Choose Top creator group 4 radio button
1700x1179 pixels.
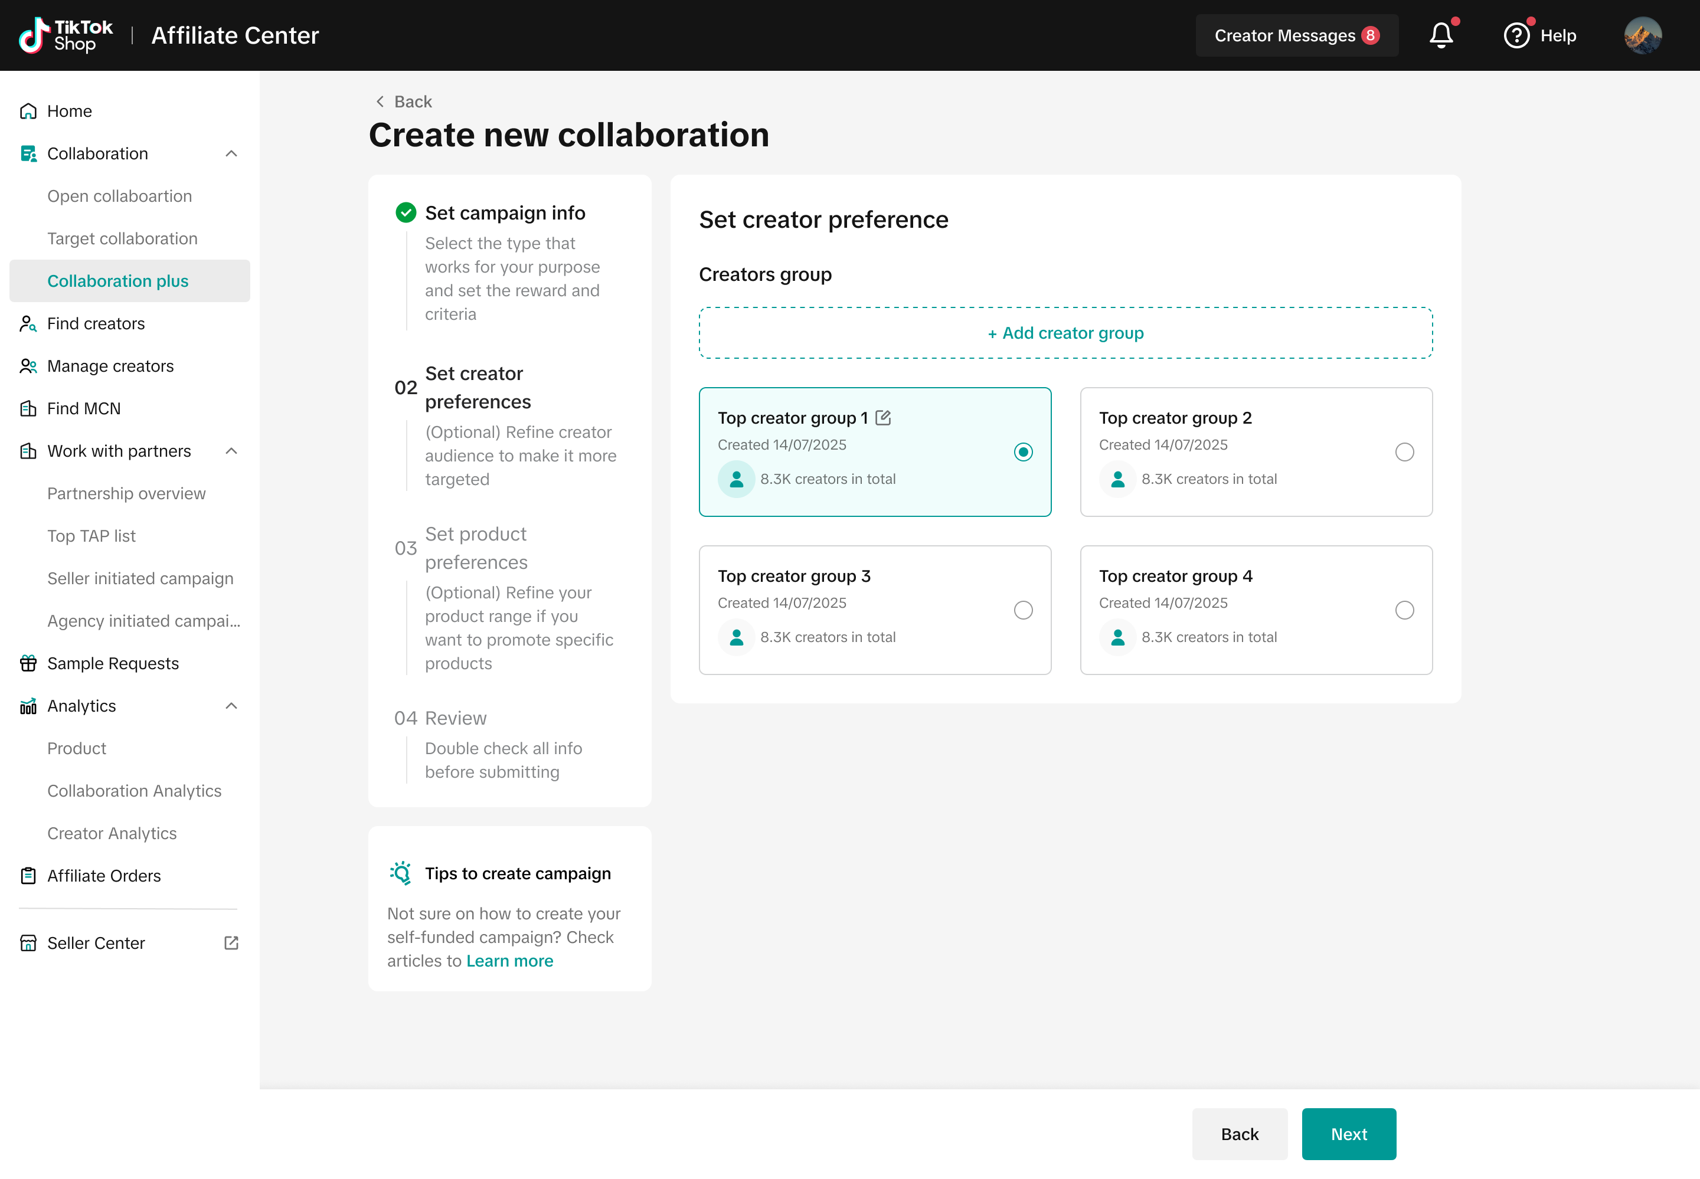(x=1404, y=610)
